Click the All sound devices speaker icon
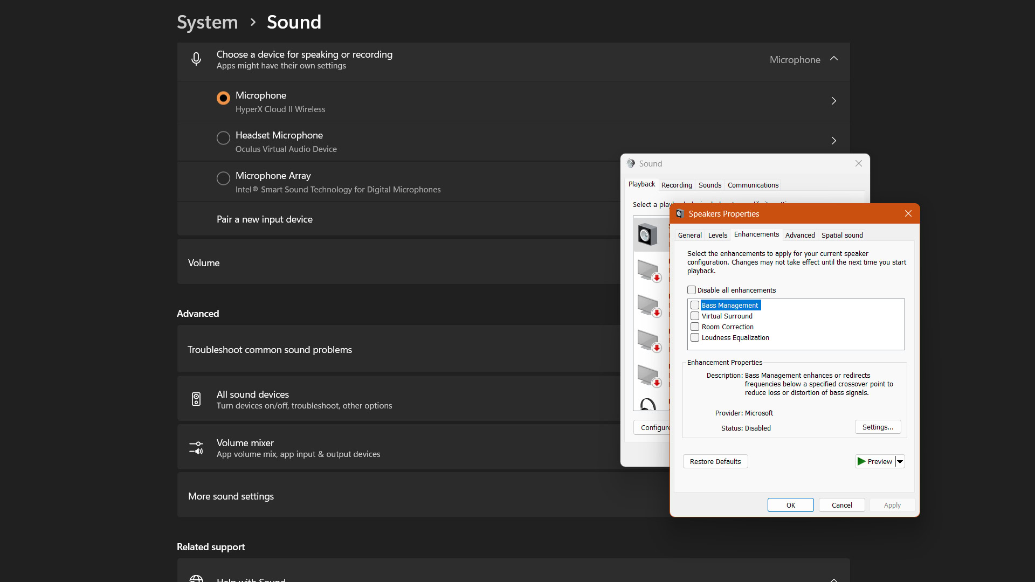 click(x=196, y=399)
